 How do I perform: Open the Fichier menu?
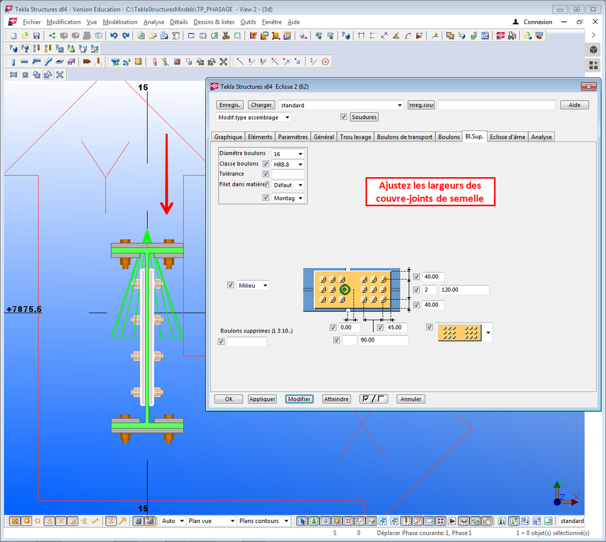32,22
